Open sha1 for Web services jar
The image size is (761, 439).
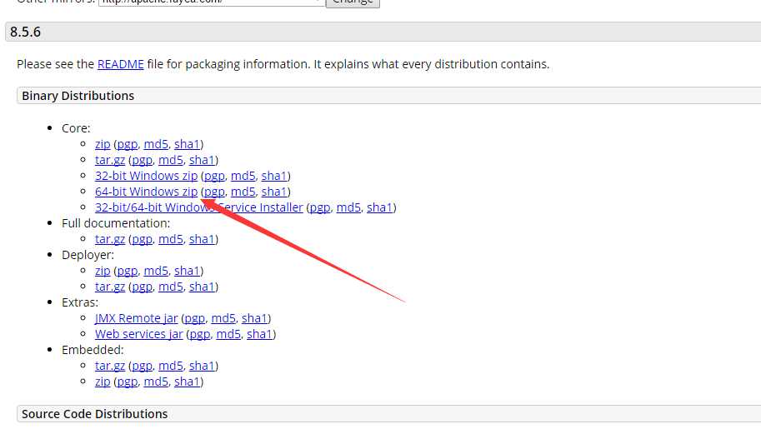tap(260, 334)
